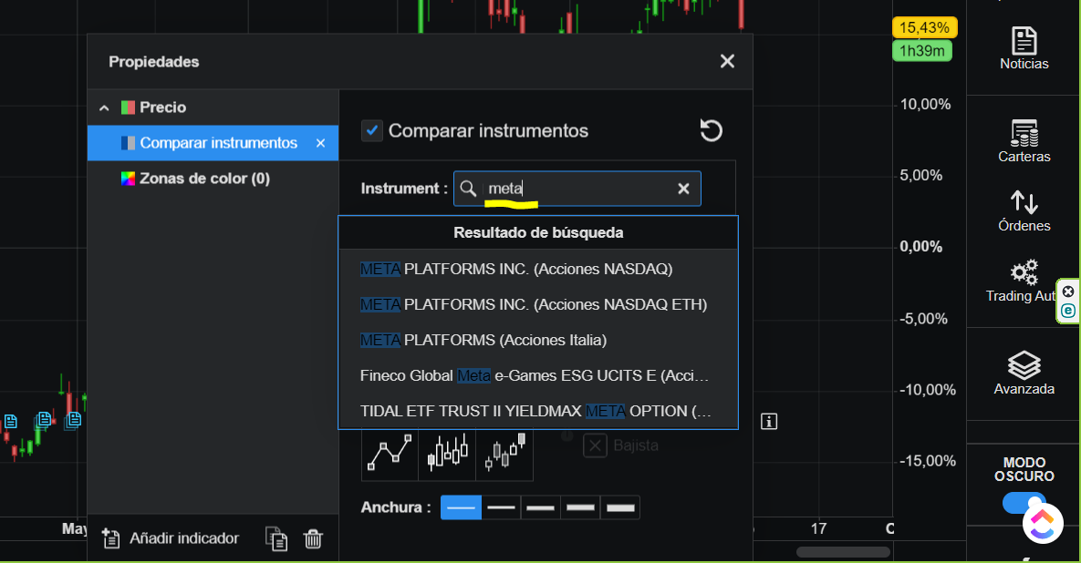This screenshot has height=563, width=1081.
Task: Select Comparar instrumentos tree item
Action: [x=213, y=143]
